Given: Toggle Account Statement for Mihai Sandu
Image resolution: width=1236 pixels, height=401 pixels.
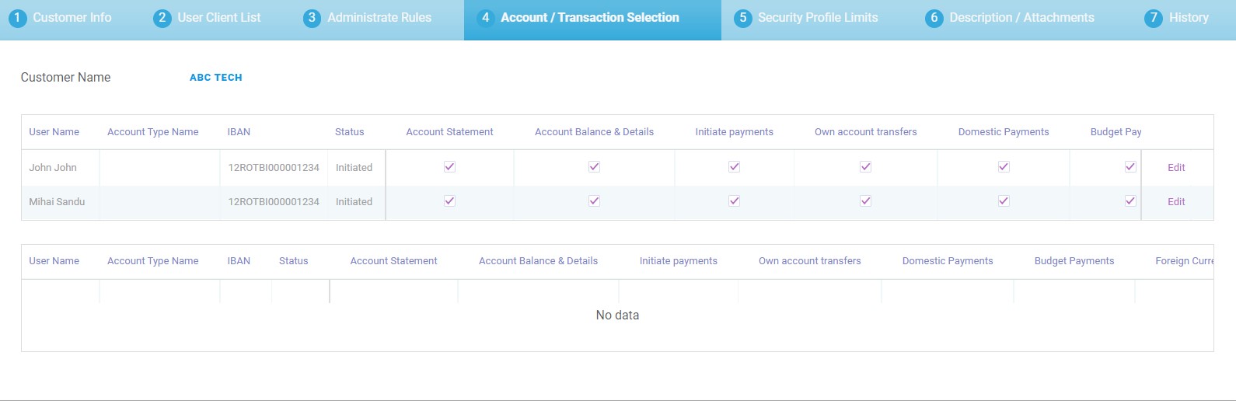Looking at the screenshot, I should pos(449,201).
